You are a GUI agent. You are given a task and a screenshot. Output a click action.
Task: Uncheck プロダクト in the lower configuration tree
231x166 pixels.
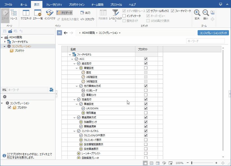[10, 108]
